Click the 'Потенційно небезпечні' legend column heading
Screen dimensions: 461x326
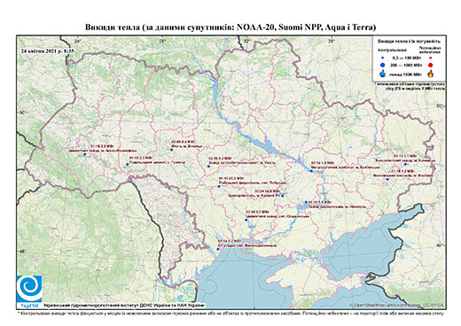430,50
